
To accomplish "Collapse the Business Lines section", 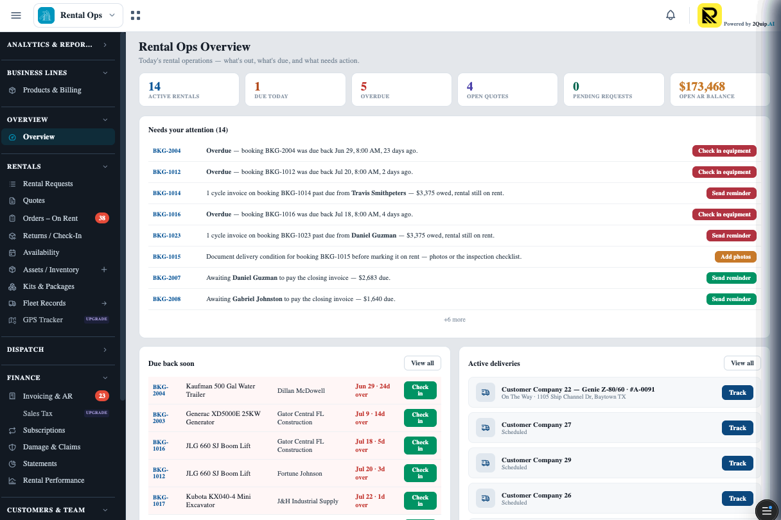I will 58,73.
